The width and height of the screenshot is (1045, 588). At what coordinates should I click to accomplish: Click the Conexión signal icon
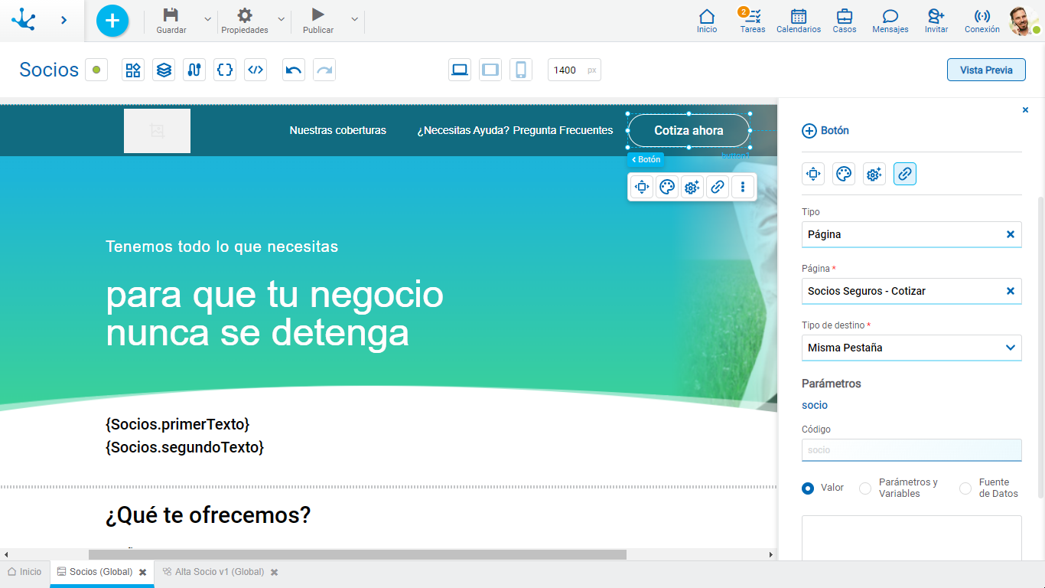click(982, 16)
